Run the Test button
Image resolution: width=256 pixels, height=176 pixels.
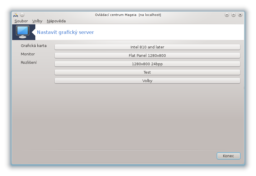(147, 72)
